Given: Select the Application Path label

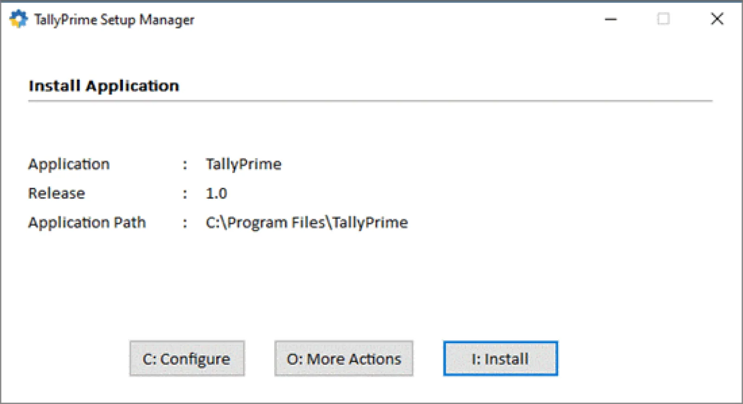Looking at the screenshot, I should [87, 223].
